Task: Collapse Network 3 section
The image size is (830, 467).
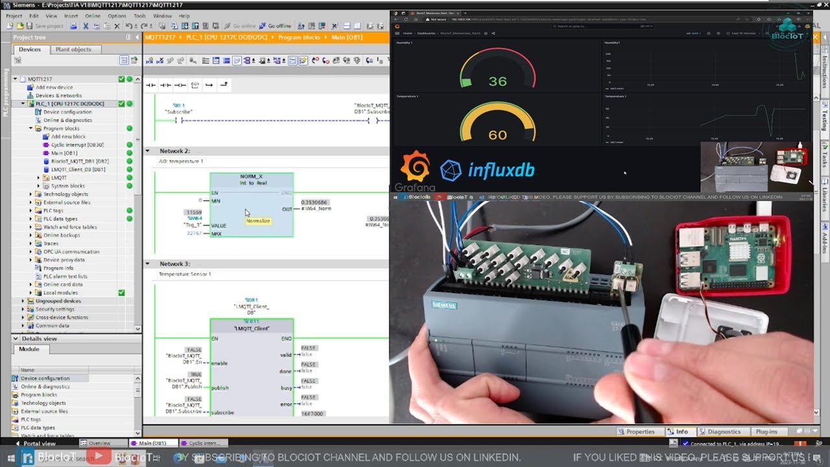Action: coord(148,264)
